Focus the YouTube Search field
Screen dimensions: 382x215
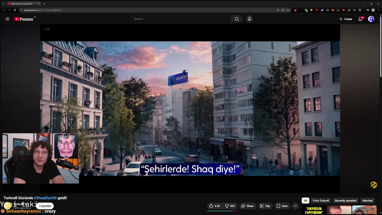(x=181, y=19)
